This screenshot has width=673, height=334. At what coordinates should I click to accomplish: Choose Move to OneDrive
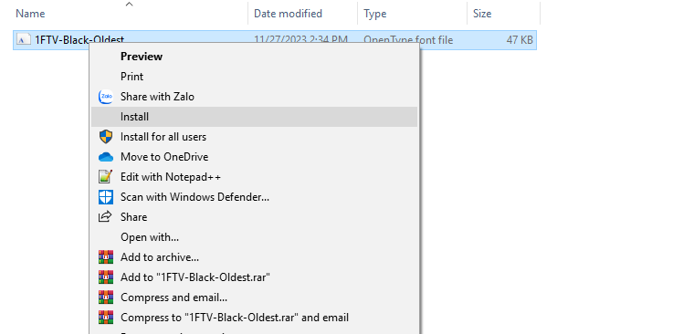coord(254,157)
